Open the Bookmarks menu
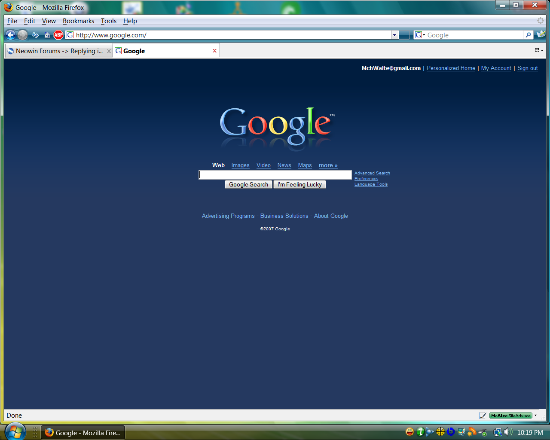Viewport: 550px width, 440px height. coord(78,21)
